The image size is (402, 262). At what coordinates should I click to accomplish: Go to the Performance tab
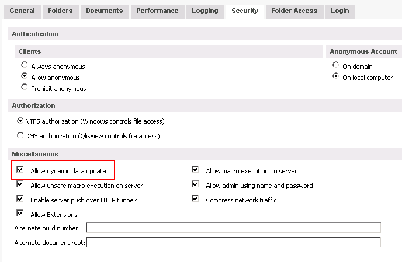tap(158, 11)
